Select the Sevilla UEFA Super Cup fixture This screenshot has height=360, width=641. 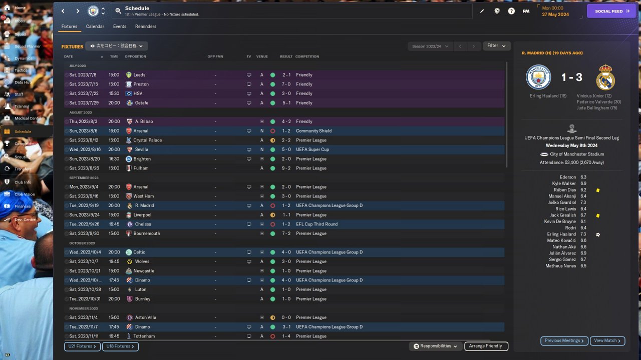pos(284,149)
